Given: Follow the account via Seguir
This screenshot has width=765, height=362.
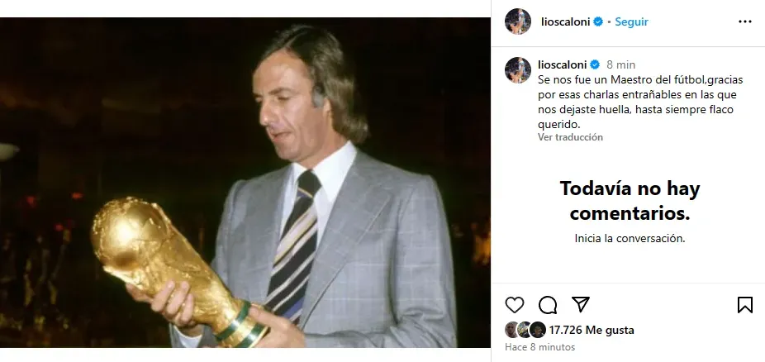Looking at the screenshot, I should [x=631, y=21].
